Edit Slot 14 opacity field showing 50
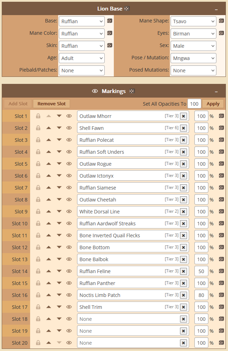Viewport: 228px width, 351px height. pos(201,271)
